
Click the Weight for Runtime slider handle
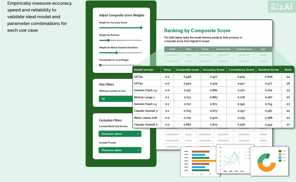pyautogui.click(x=109, y=40)
